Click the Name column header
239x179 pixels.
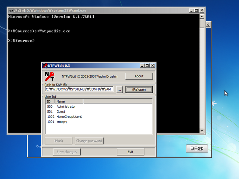69,101
